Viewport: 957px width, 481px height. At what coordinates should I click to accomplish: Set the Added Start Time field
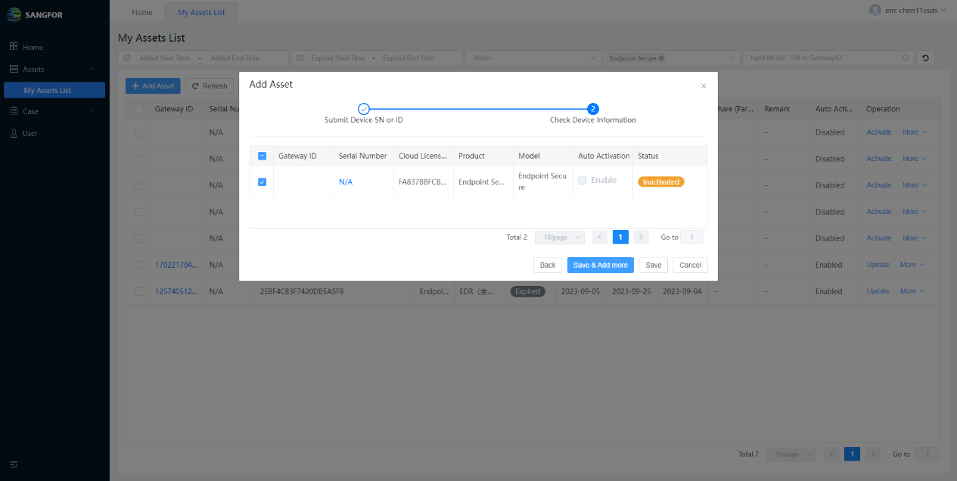163,58
